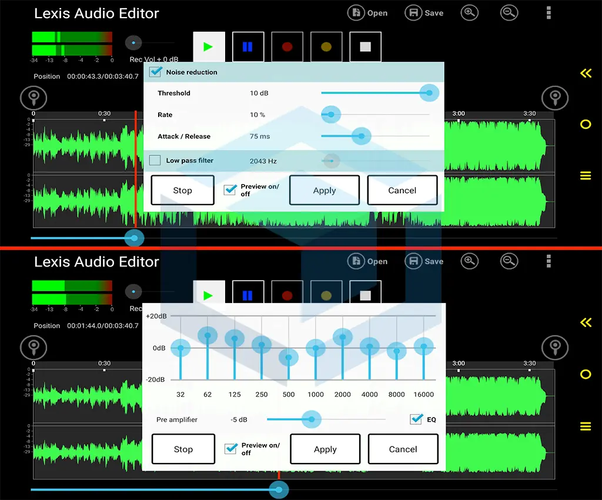Click Cancel in equalizer dialog
Image resolution: width=602 pixels, height=500 pixels.
(x=403, y=449)
